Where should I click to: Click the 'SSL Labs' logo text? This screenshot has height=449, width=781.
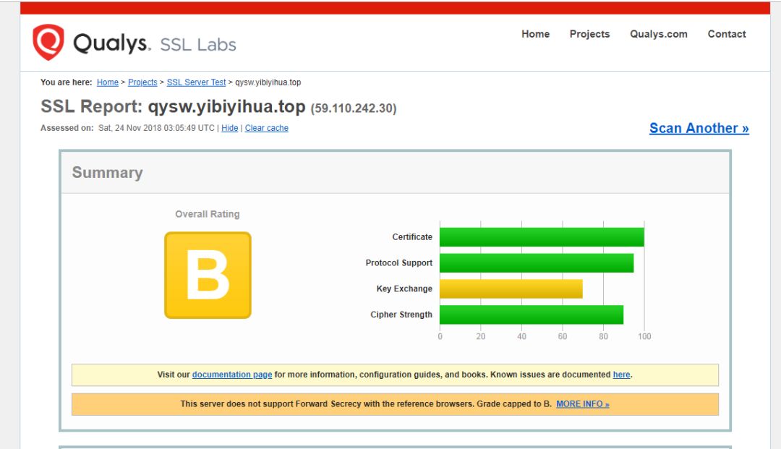[198, 44]
